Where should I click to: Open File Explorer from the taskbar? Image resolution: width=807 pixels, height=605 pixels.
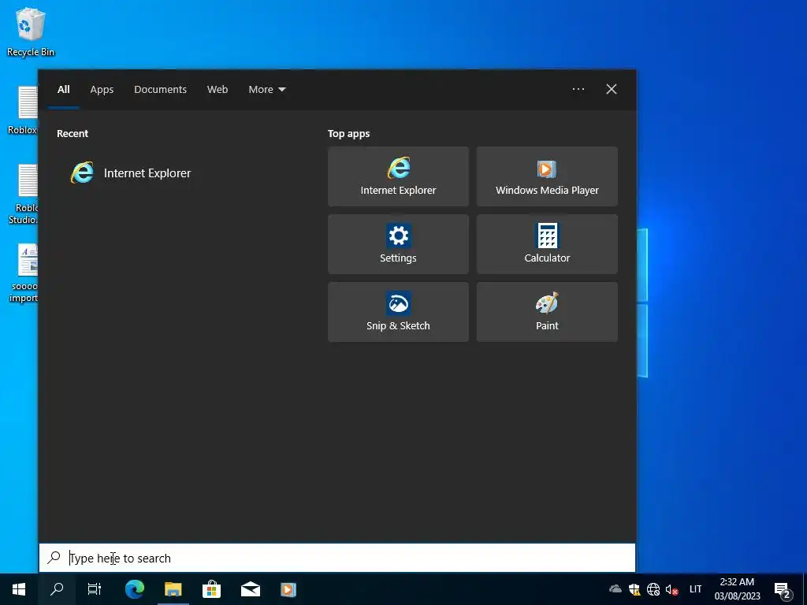pyautogui.click(x=173, y=589)
